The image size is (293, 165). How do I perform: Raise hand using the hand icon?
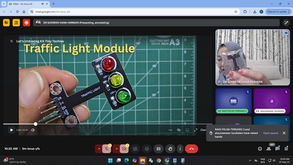click(170, 148)
